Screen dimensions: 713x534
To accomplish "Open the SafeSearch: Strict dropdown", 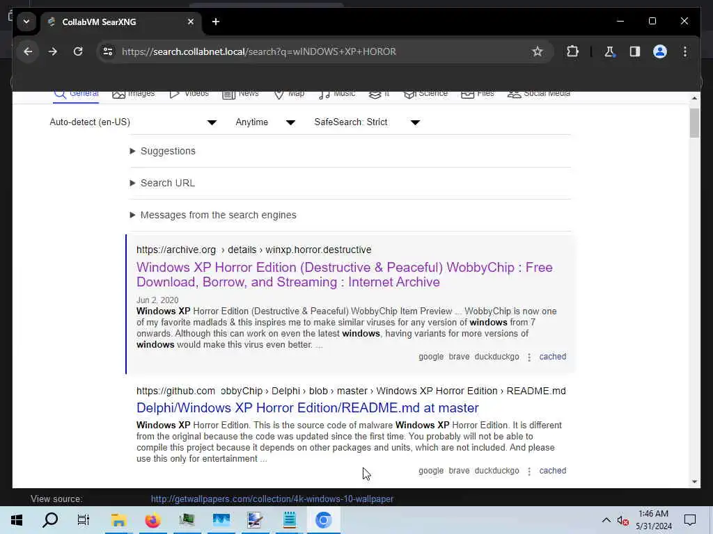I will click(367, 122).
